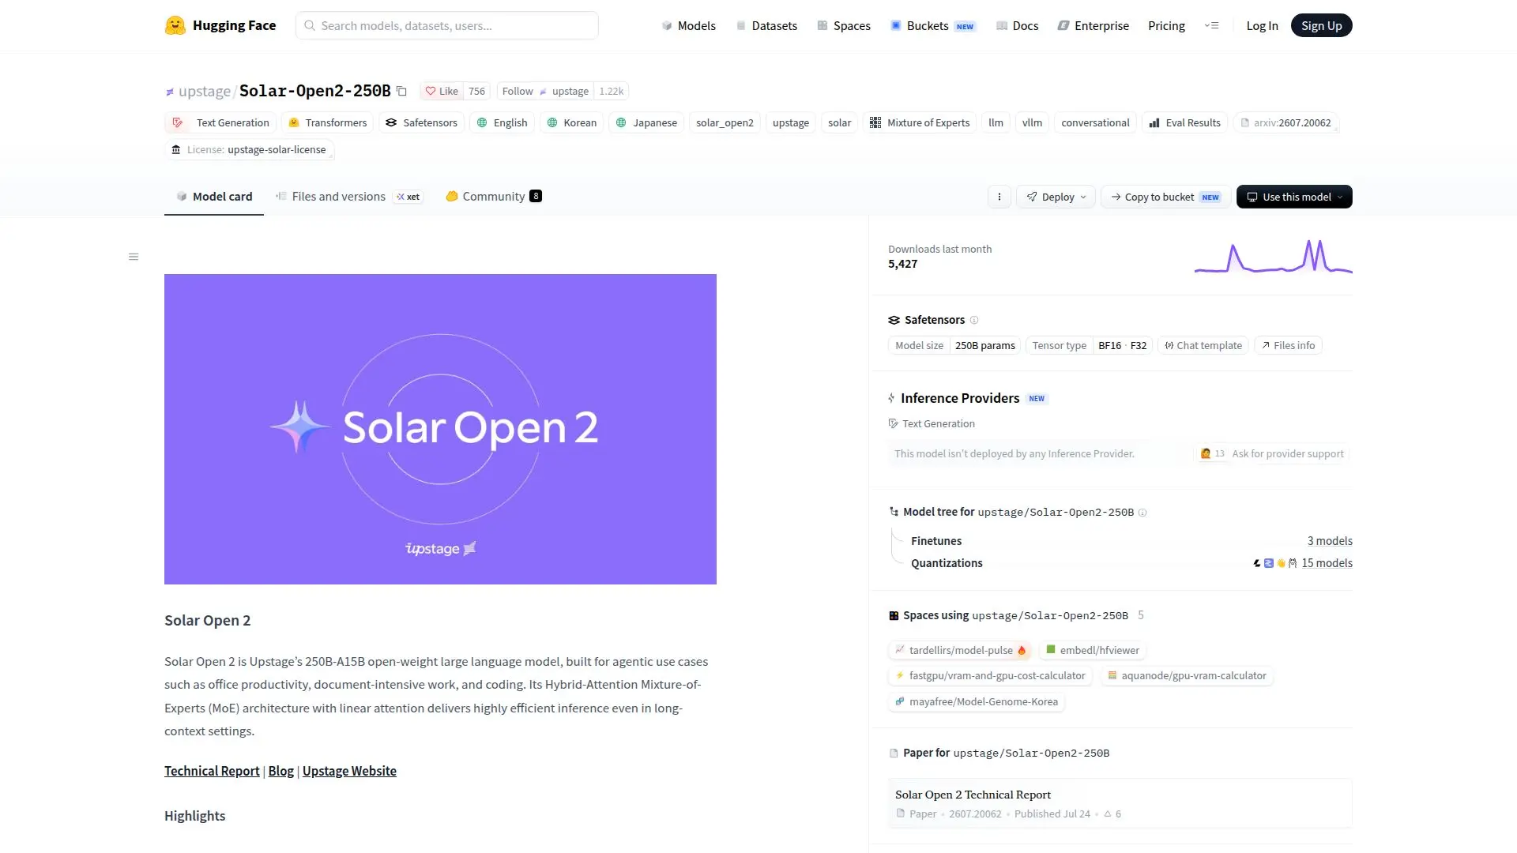This screenshot has height=853, width=1517.
Task: Select the Mixture of Experts tag
Action: (x=920, y=122)
